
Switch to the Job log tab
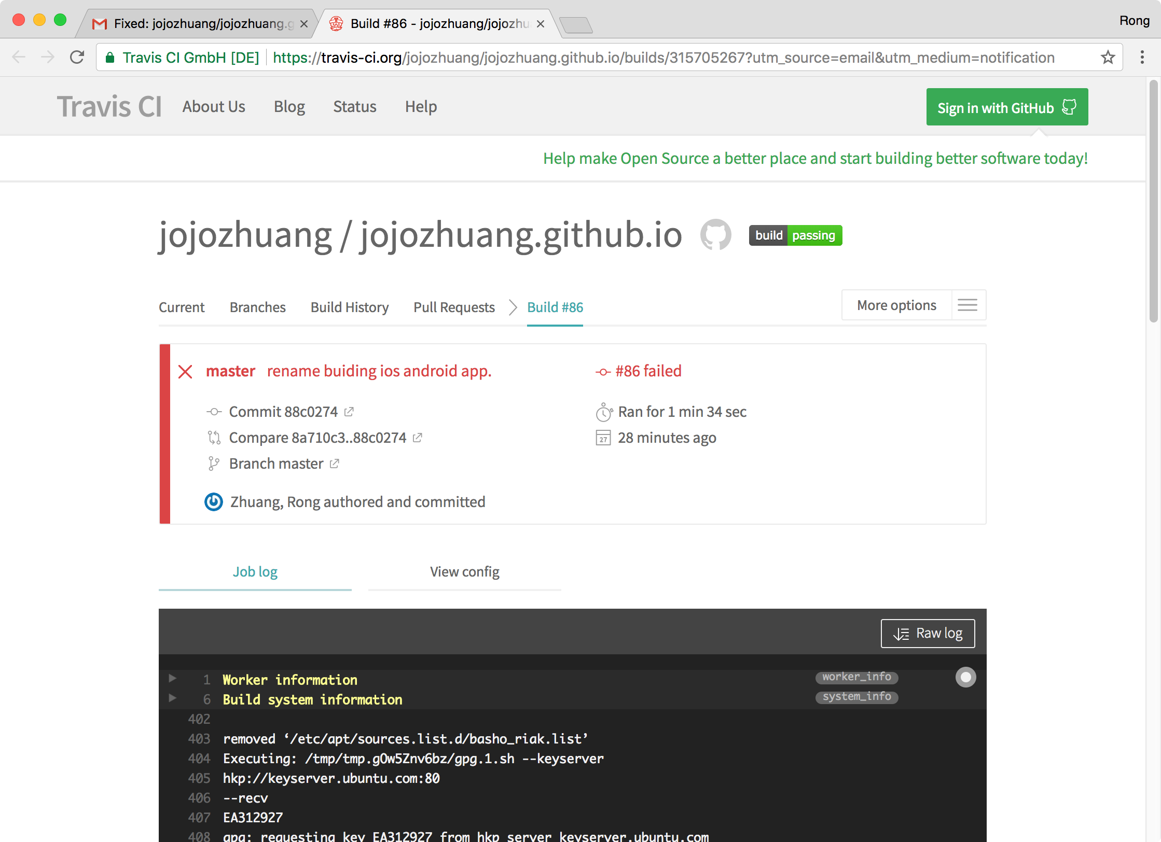tap(255, 572)
